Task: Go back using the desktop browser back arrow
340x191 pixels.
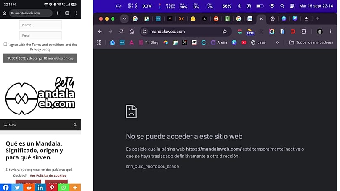Action: 100,32
